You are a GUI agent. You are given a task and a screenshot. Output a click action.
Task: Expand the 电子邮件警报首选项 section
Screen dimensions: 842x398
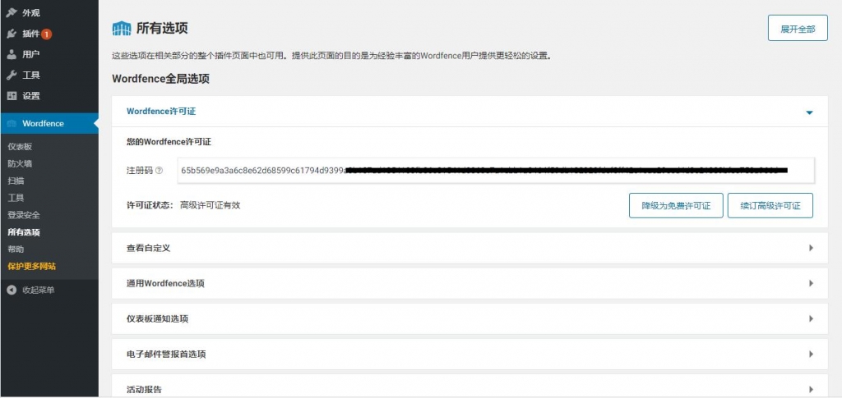click(811, 355)
